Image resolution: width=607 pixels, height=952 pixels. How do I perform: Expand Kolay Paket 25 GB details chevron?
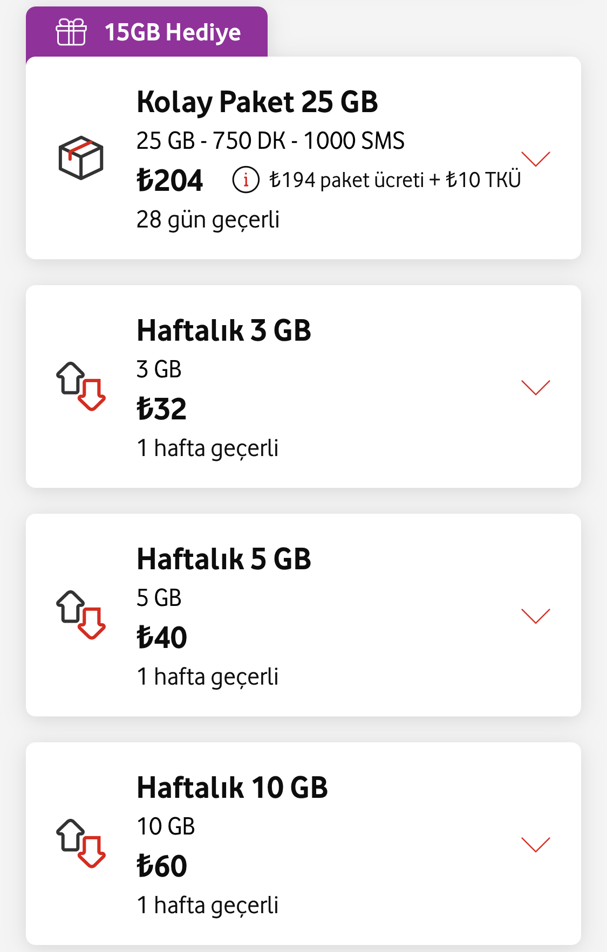point(536,158)
